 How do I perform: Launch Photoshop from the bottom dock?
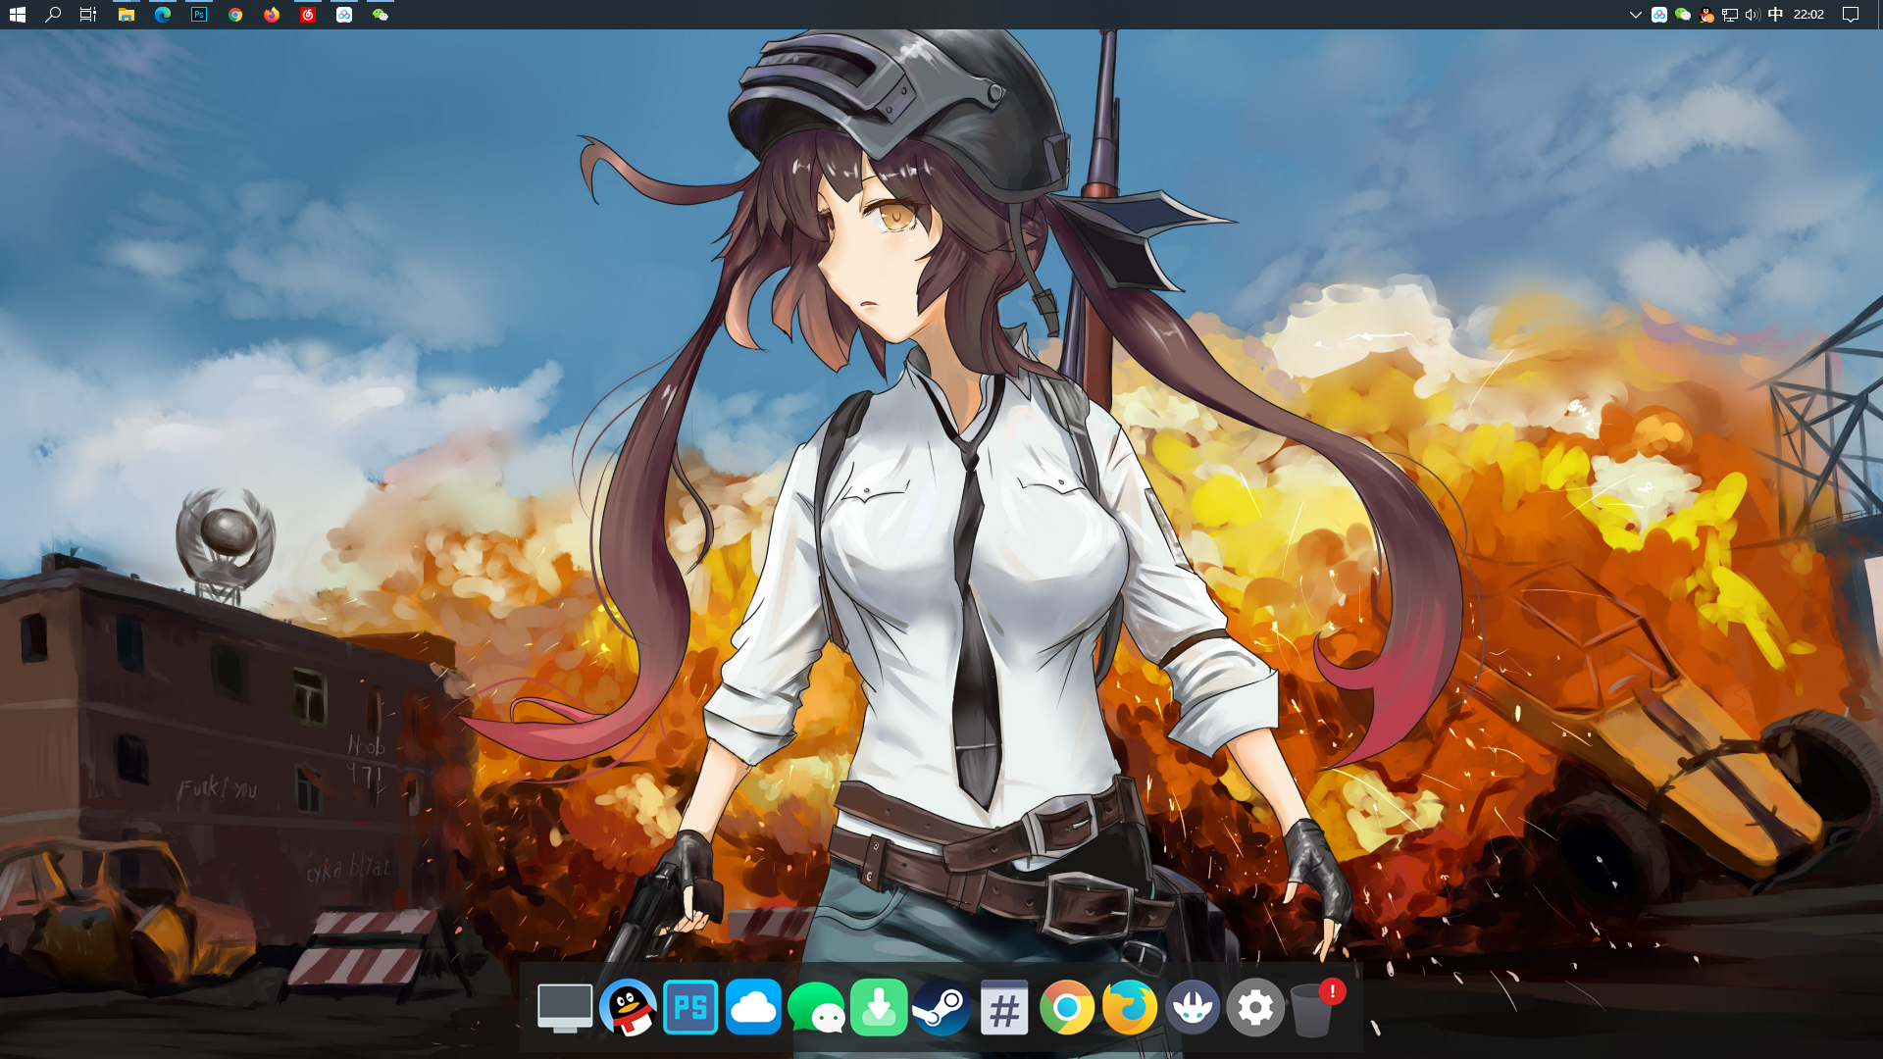[x=690, y=1007]
